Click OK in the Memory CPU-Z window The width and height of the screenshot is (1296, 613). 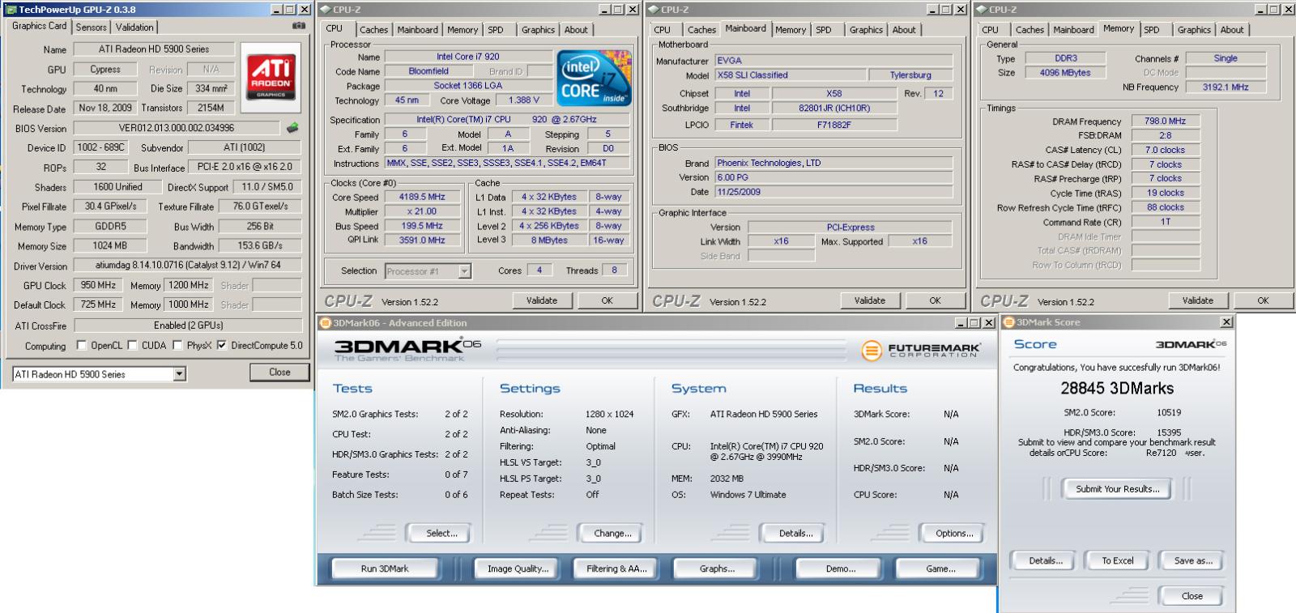tap(1263, 300)
